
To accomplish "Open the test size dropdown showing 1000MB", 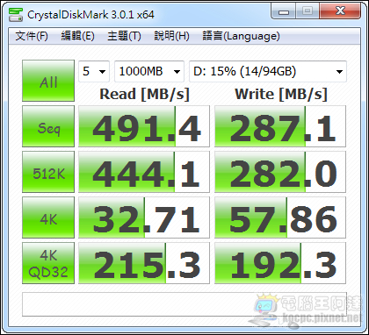I will coord(149,71).
